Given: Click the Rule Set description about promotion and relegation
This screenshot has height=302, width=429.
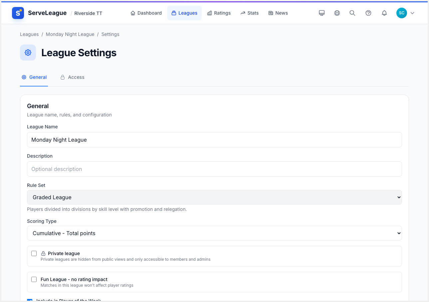Looking at the screenshot, I should [107, 209].
